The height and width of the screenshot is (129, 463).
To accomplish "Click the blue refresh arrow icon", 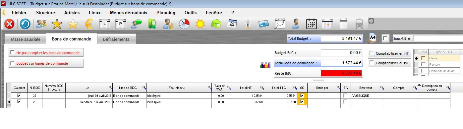I will pos(26,24).
